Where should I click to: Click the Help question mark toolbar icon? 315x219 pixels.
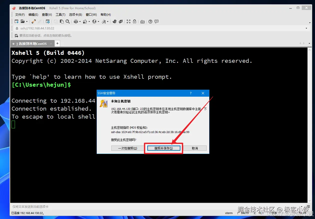coord(150,22)
